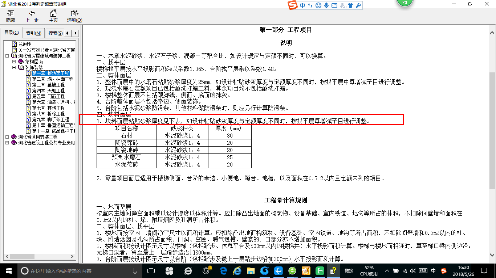
Task: Open the 总说明 topic
Action: (x=25, y=44)
